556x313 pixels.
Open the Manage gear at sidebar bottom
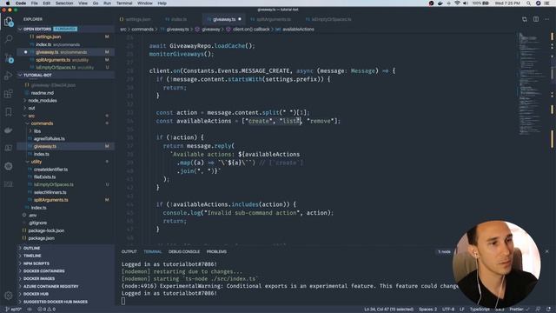pos(9,295)
